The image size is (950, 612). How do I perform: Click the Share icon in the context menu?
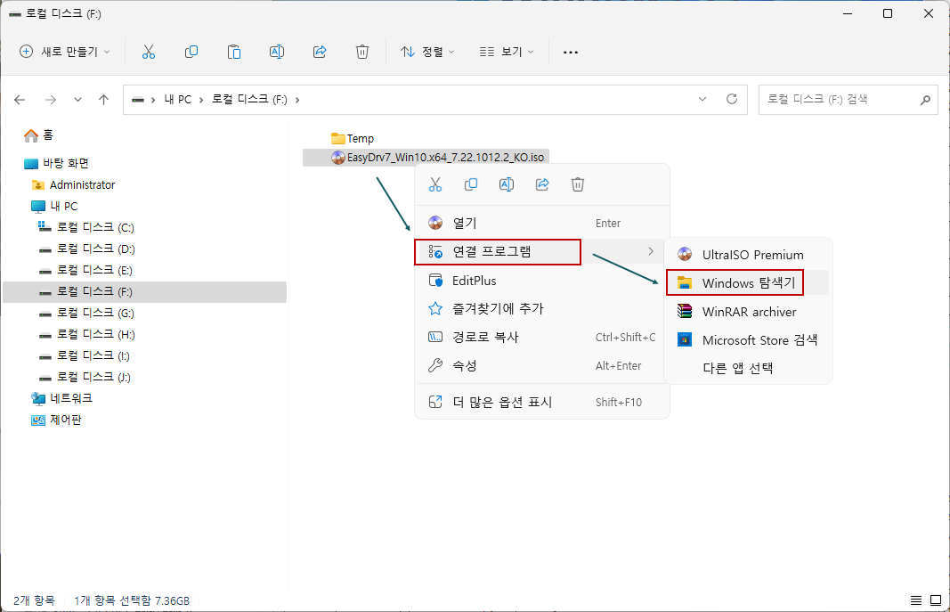pos(542,184)
